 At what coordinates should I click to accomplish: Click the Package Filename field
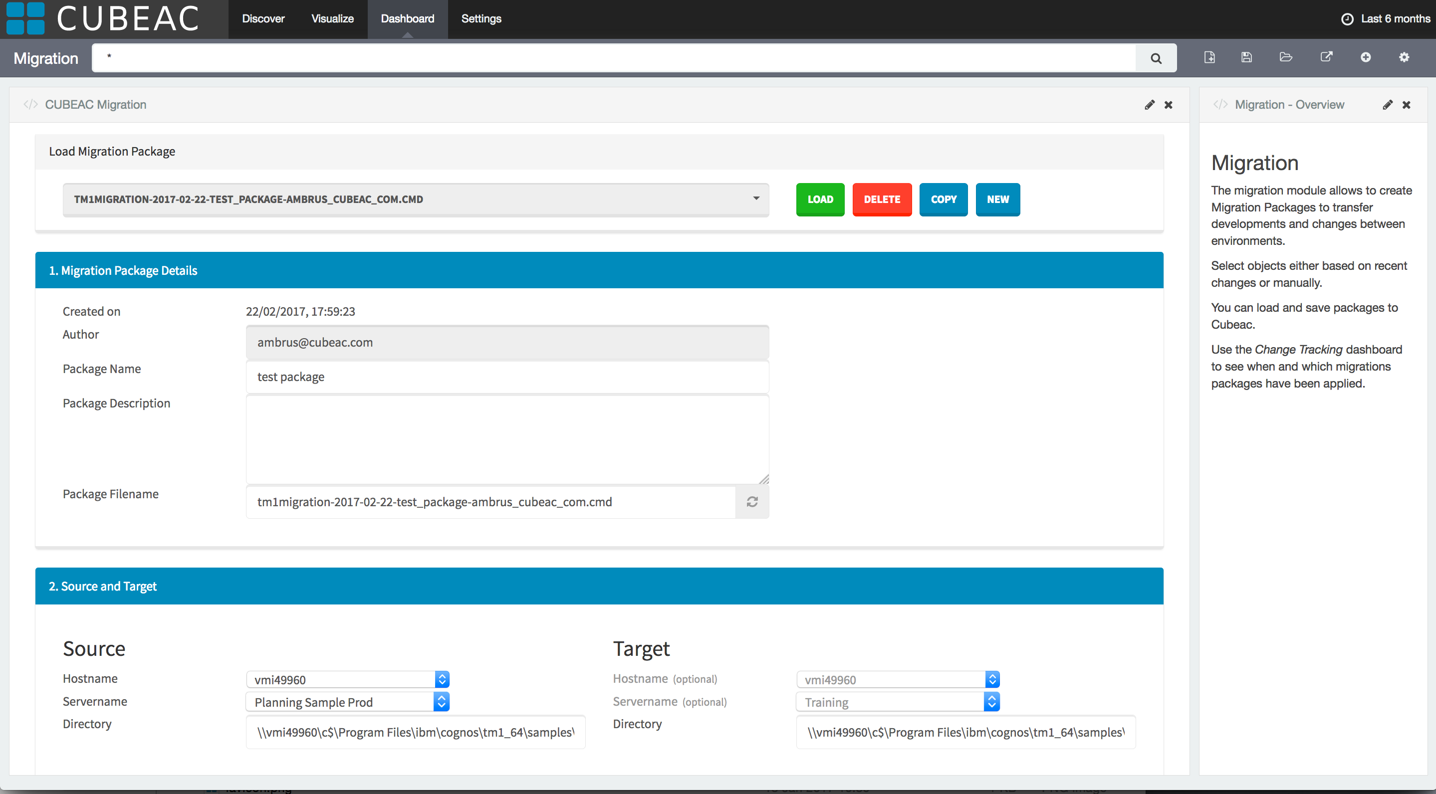click(490, 501)
